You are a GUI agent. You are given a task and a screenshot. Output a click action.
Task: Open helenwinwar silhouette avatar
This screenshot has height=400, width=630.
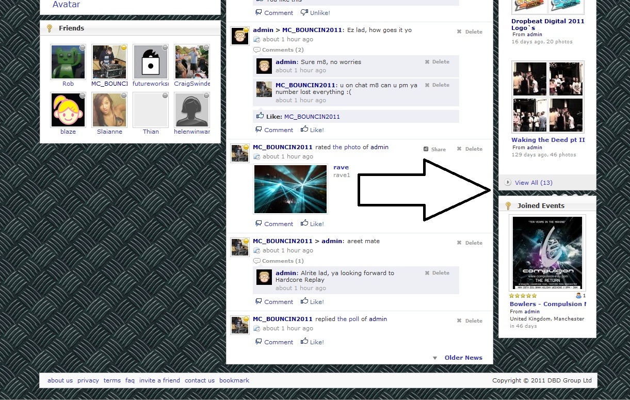(x=192, y=110)
